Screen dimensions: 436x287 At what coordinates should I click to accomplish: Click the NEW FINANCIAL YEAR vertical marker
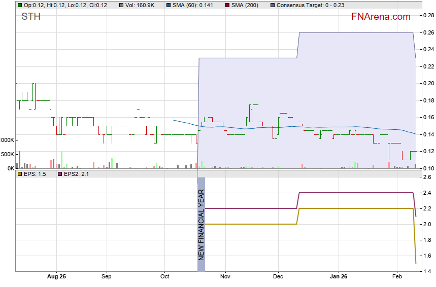(201, 223)
